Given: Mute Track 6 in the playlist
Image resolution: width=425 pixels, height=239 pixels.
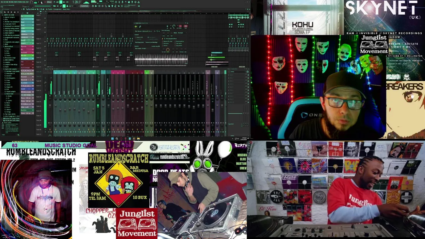Looking at the screenshot, I should (x=45, y=18).
